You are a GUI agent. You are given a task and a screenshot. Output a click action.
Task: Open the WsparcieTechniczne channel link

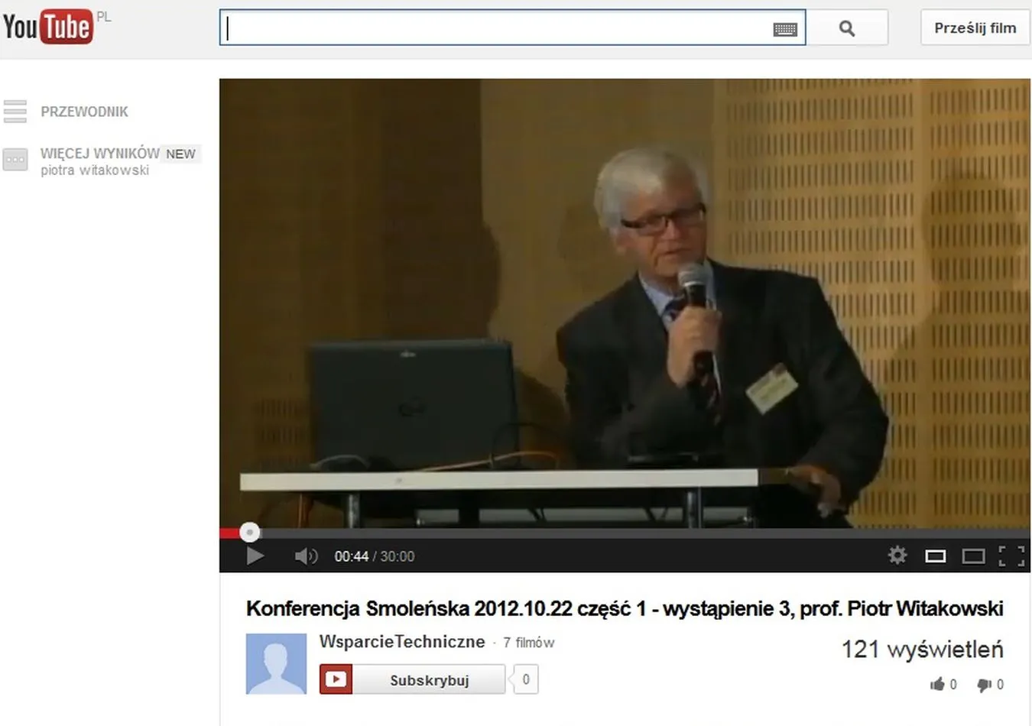click(402, 641)
